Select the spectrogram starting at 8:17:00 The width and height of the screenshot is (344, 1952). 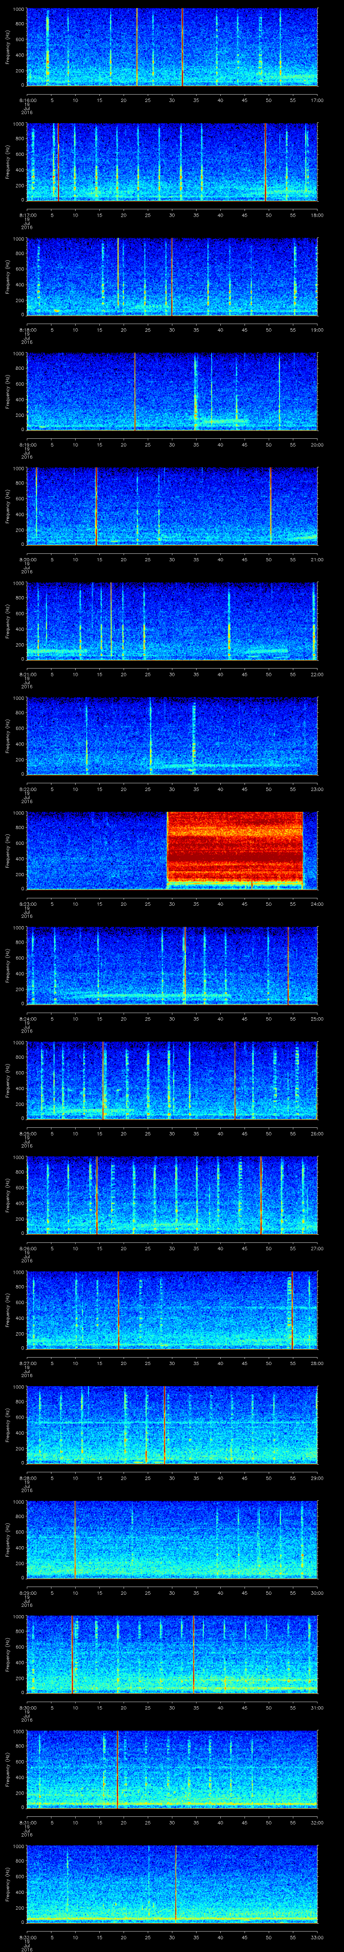(172, 162)
